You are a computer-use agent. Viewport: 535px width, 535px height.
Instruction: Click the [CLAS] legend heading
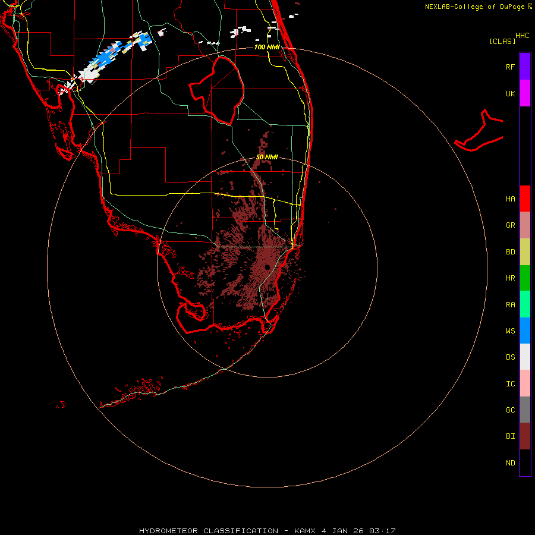(502, 41)
